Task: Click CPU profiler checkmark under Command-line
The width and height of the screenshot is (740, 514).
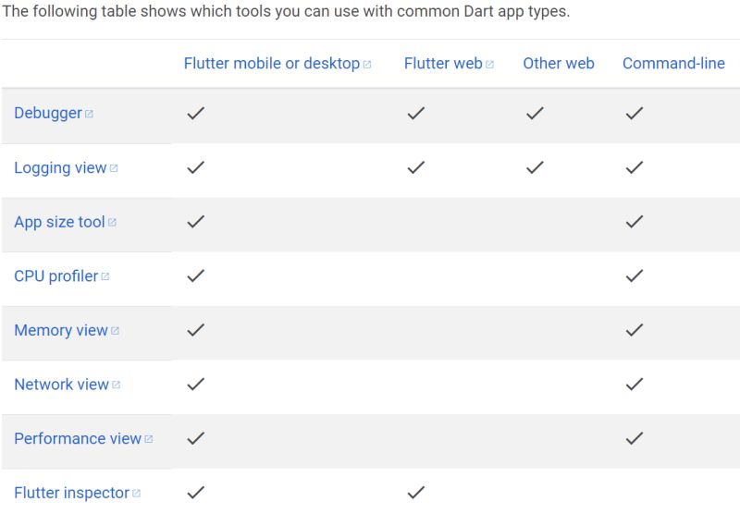Action: pyautogui.click(x=635, y=275)
